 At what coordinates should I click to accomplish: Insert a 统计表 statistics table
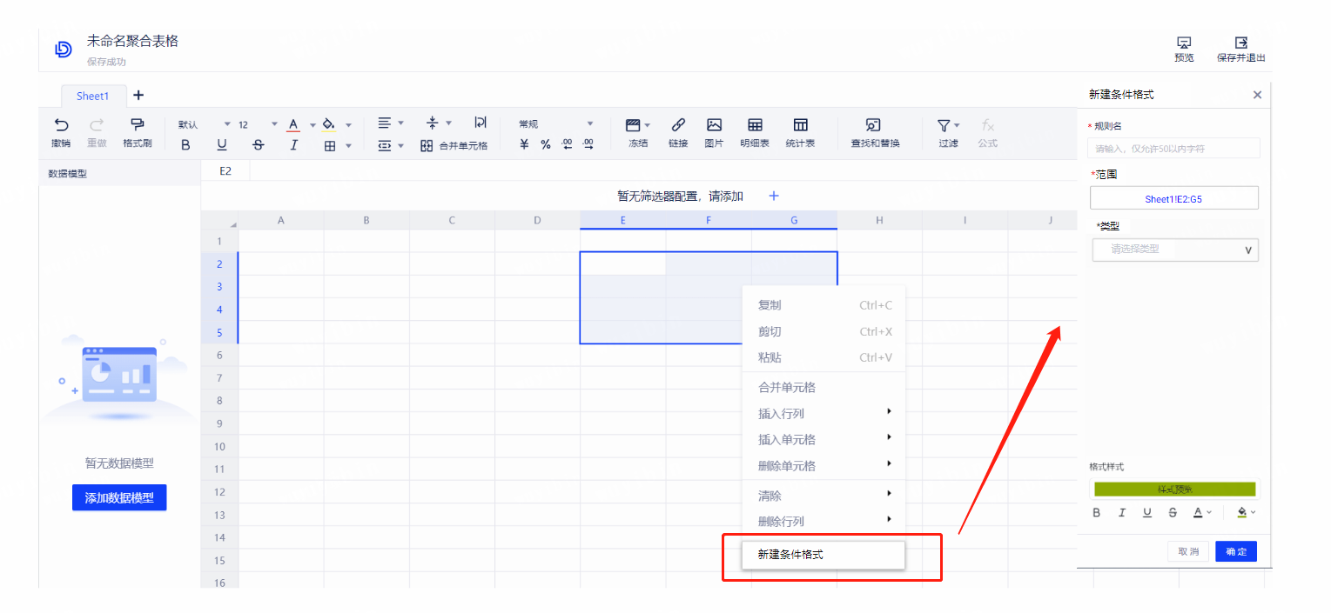(800, 125)
